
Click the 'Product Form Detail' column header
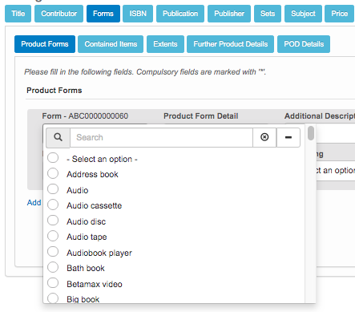point(201,116)
